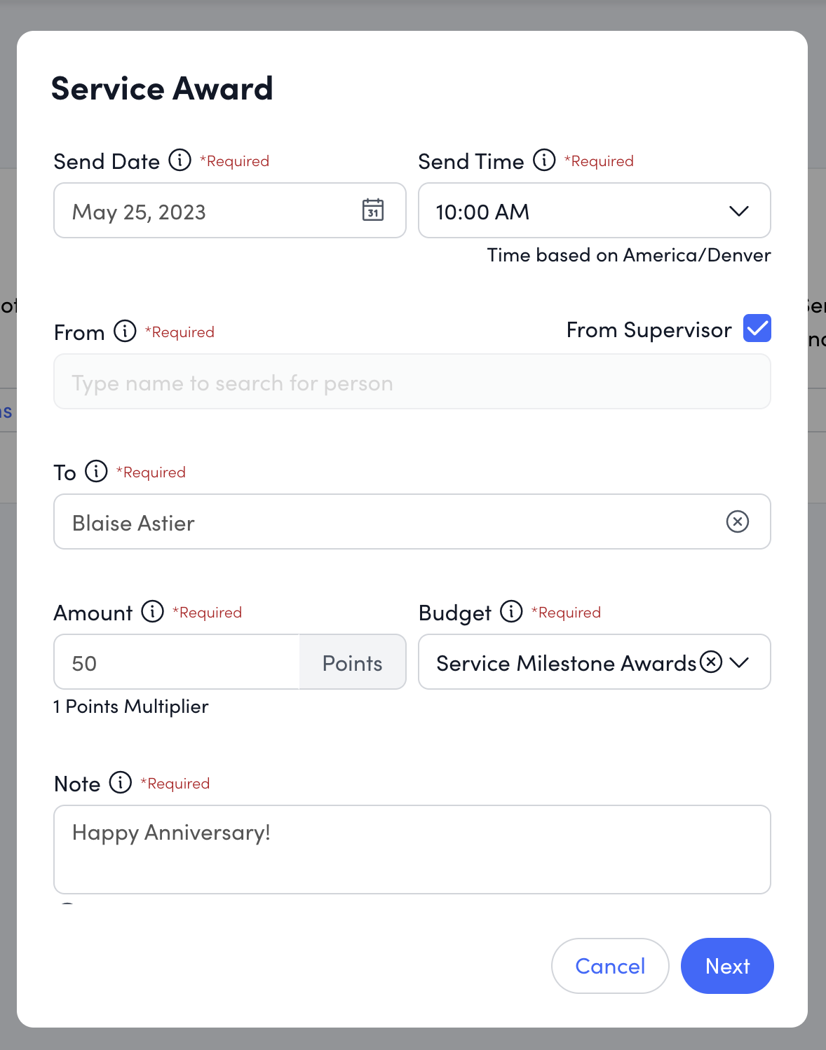Click the Amount info icon
The image size is (826, 1050).
tap(151, 612)
